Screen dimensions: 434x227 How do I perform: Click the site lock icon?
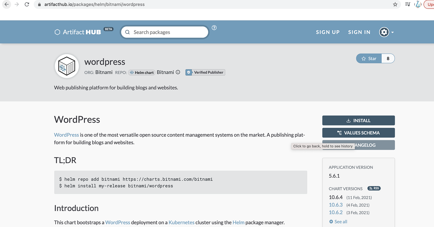tap(39, 4)
